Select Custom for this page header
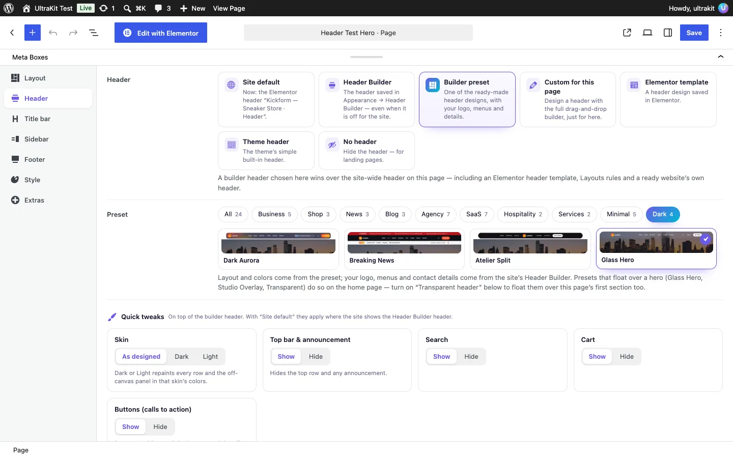 point(568,99)
